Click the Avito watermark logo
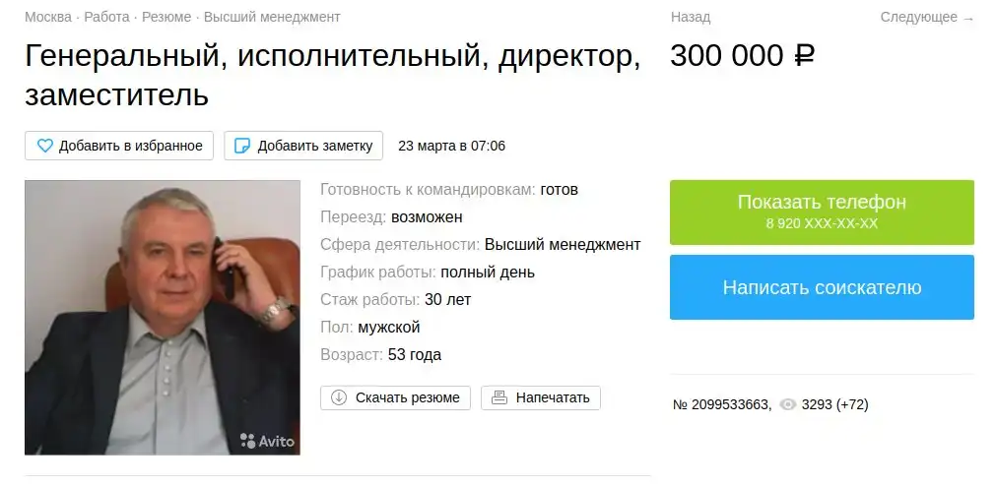Image resolution: width=996 pixels, height=486 pixels. click(x=267, y=441)
